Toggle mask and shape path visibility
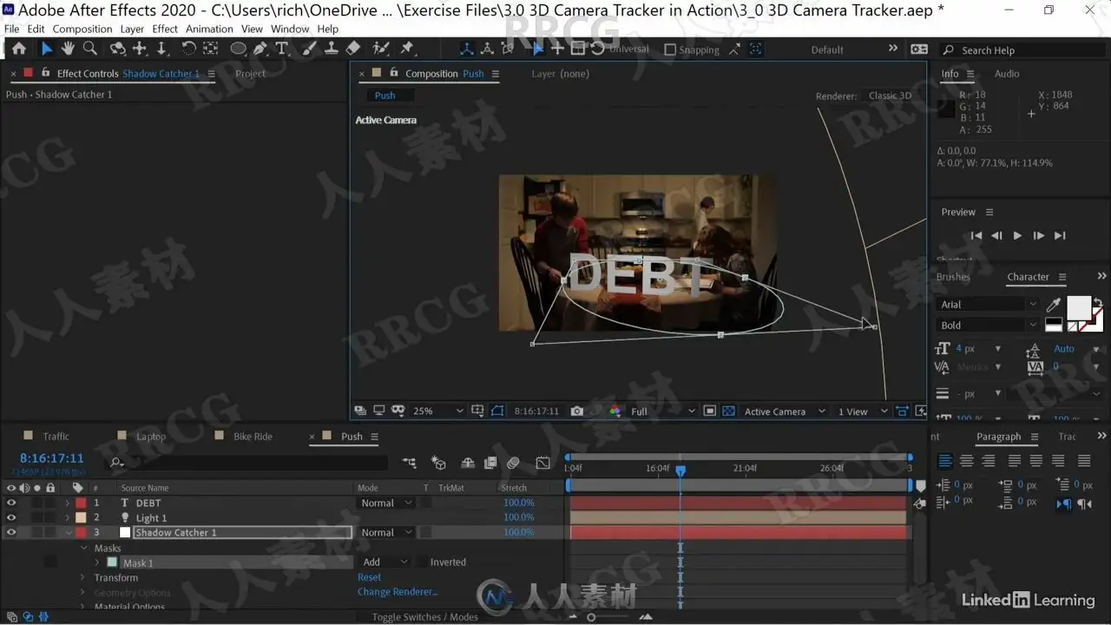Viewport: 1111px width, 625px height. tap(497, 411)
